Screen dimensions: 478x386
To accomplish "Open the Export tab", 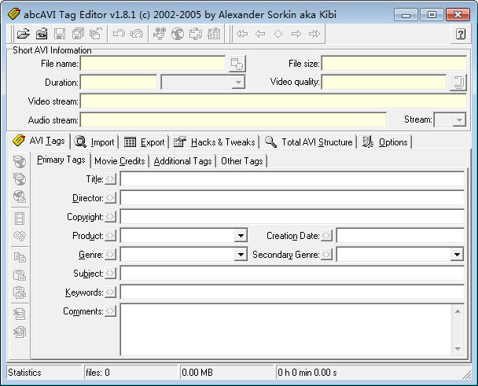I will click(x=145, y=142).
